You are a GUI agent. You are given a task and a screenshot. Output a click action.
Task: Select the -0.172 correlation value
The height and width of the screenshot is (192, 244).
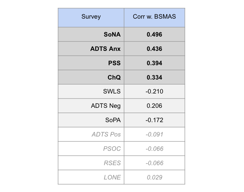click(154, 120)
